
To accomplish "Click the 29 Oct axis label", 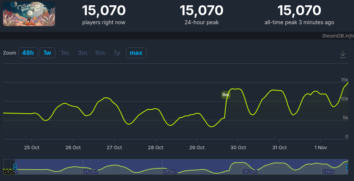I will coord(197,148).
